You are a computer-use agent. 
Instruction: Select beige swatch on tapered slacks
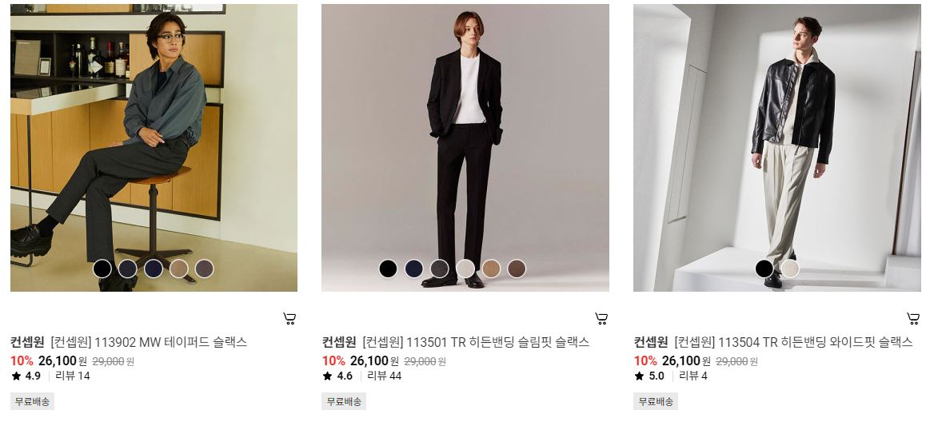[x=179, y=269]
